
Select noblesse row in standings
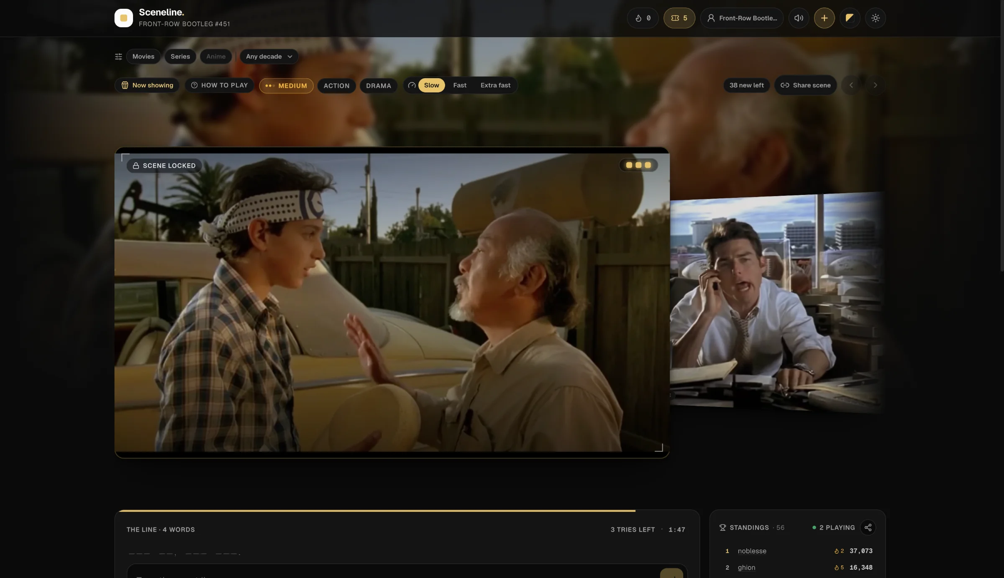pos(798,551)
